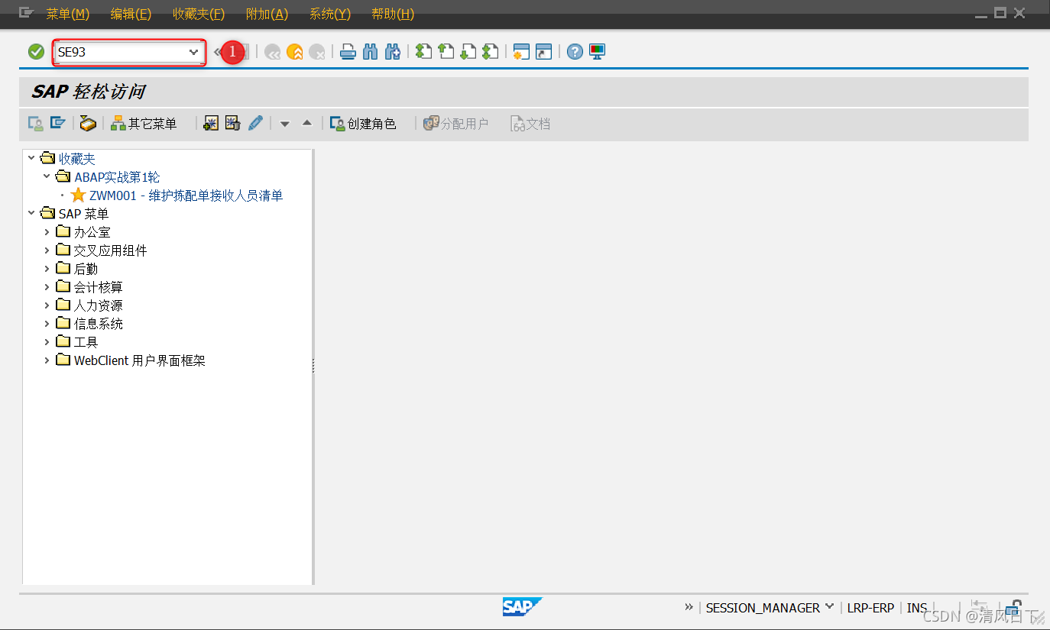Open SESSION_MANAGER status bar dropdown

pos(830,607)
